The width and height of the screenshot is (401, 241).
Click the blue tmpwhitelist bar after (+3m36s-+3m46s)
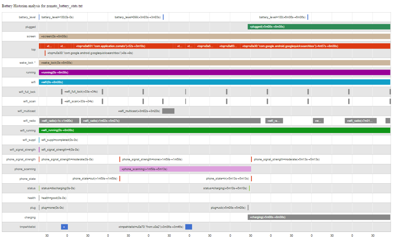(189, 227)
